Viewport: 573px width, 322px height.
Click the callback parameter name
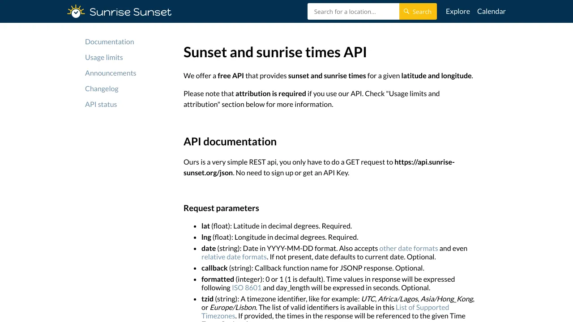tap(214, 268)
